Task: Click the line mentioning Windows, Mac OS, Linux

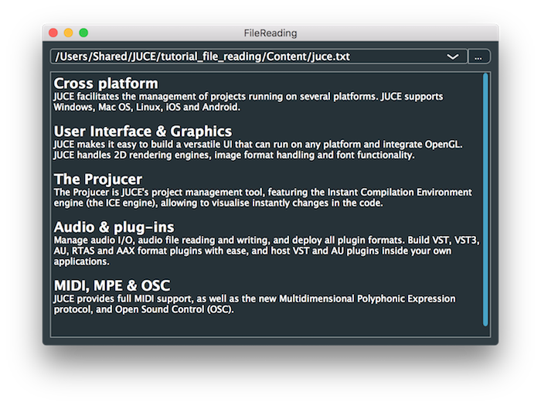Action: [x=147, y=107]
